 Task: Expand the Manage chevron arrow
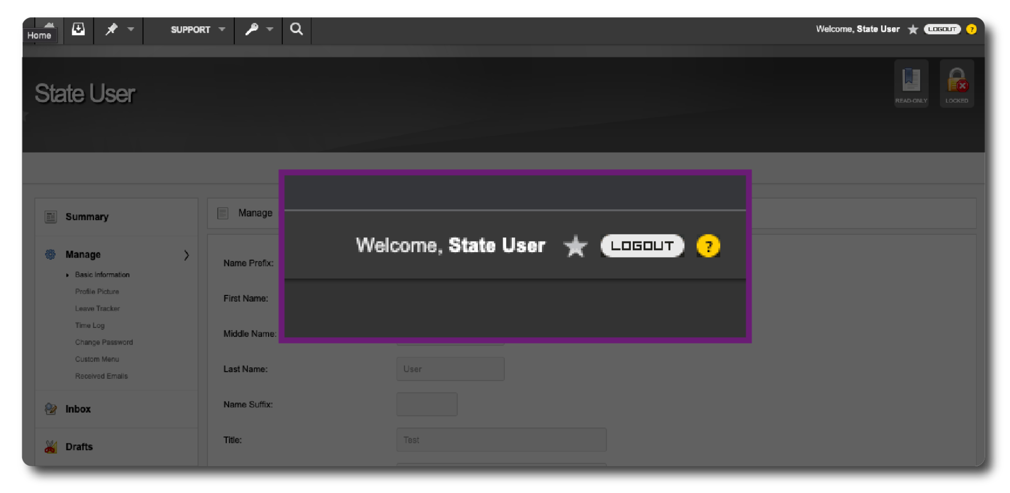point(186,255)
